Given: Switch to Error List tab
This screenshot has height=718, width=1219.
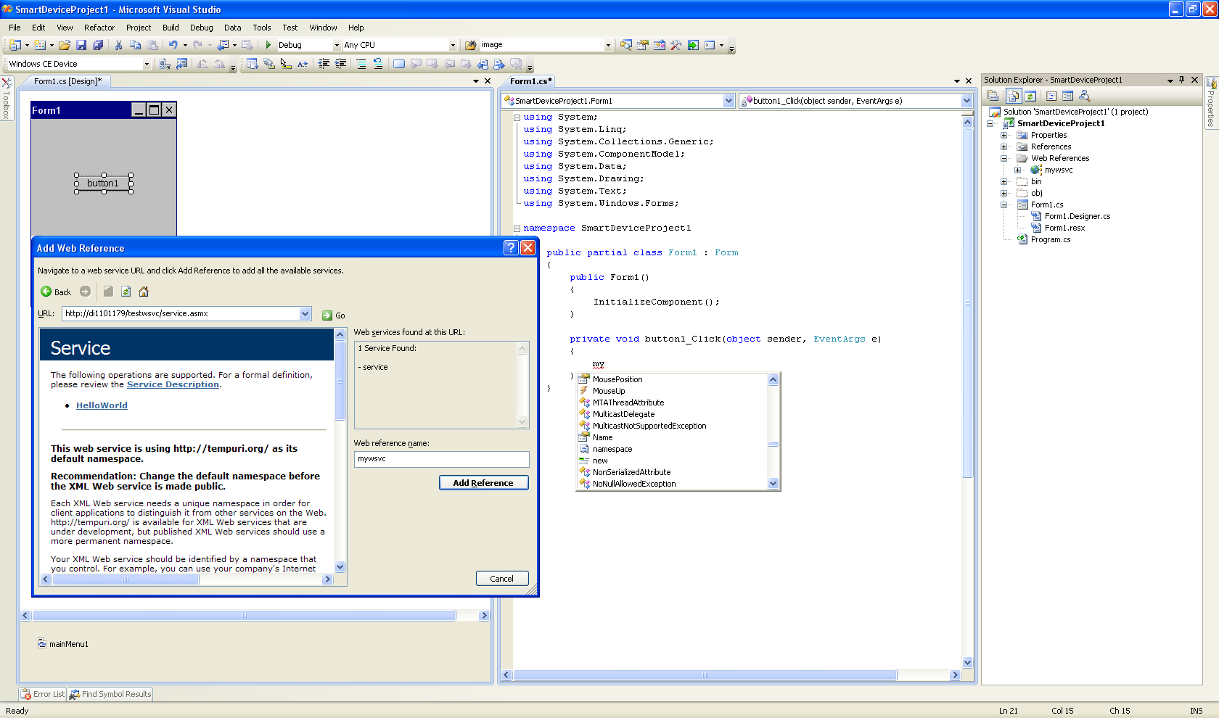Looking at the screenshot, I should 43,694.
